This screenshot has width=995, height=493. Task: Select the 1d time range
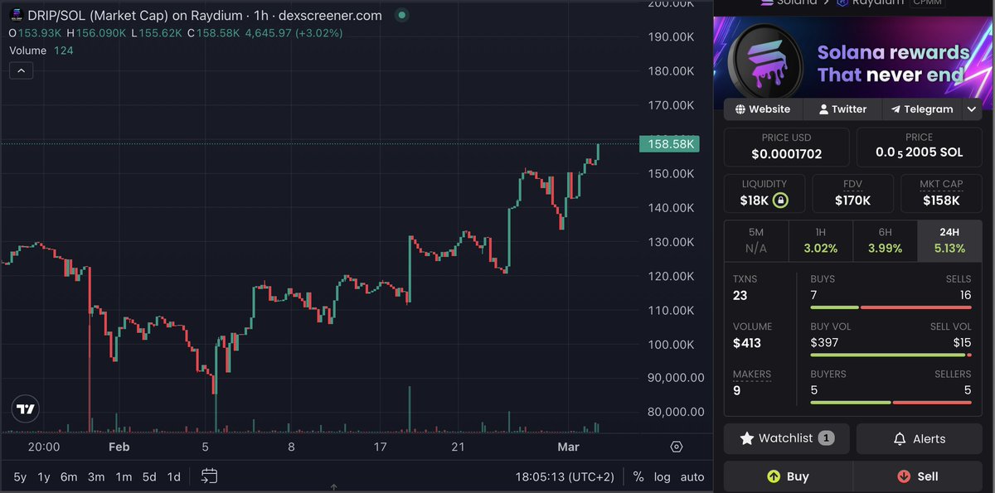174,476
